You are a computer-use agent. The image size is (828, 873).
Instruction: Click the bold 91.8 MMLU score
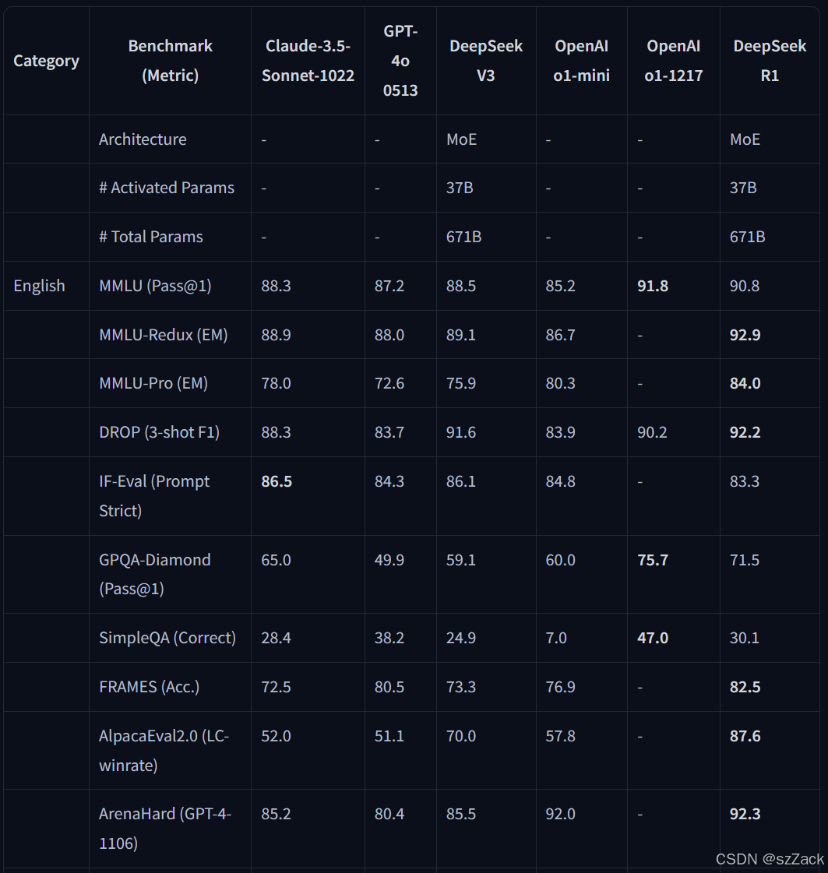pos(653,286)
